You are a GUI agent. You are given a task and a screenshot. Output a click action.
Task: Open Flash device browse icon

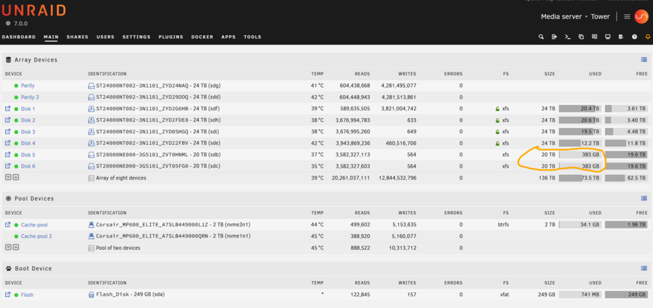[x=7, y=295]
